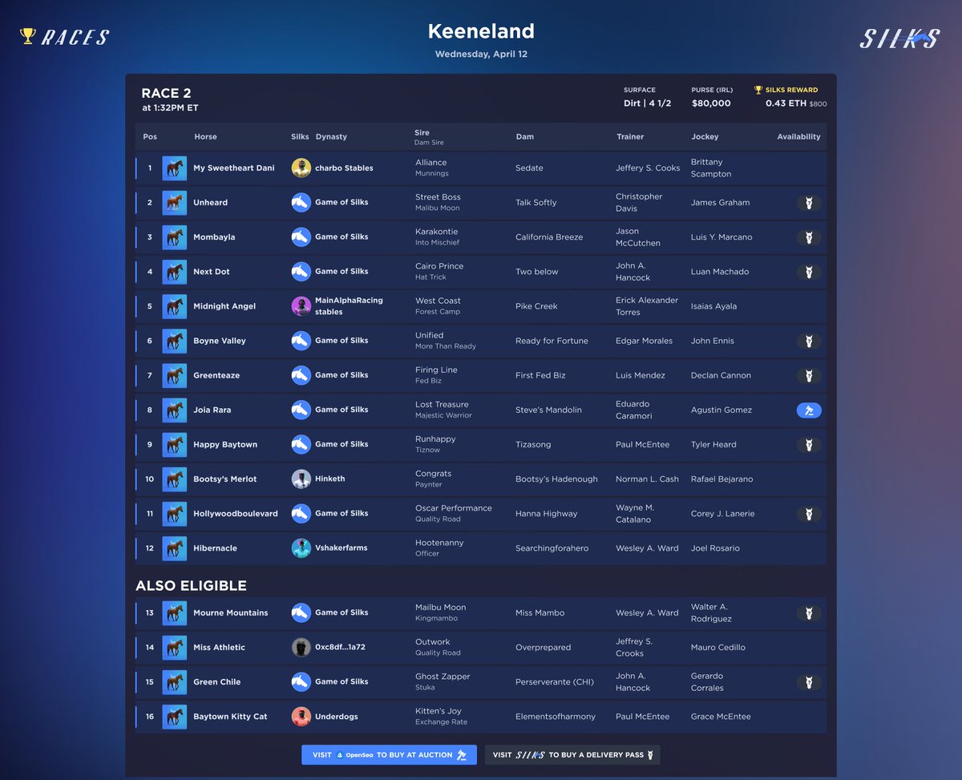Select horse name Next Dot

point(212,272)
